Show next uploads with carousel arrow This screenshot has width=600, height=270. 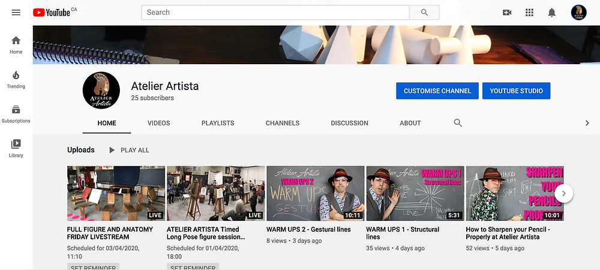click(563, 194)
